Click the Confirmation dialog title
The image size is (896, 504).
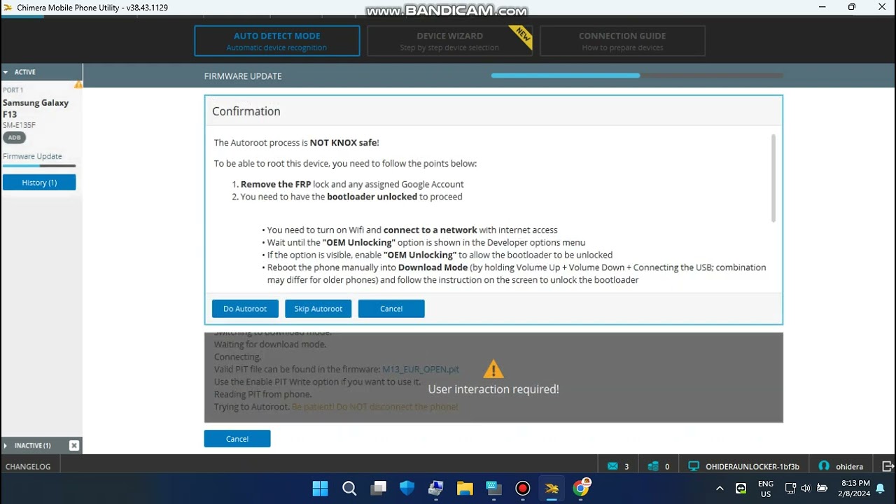point(246,111)
